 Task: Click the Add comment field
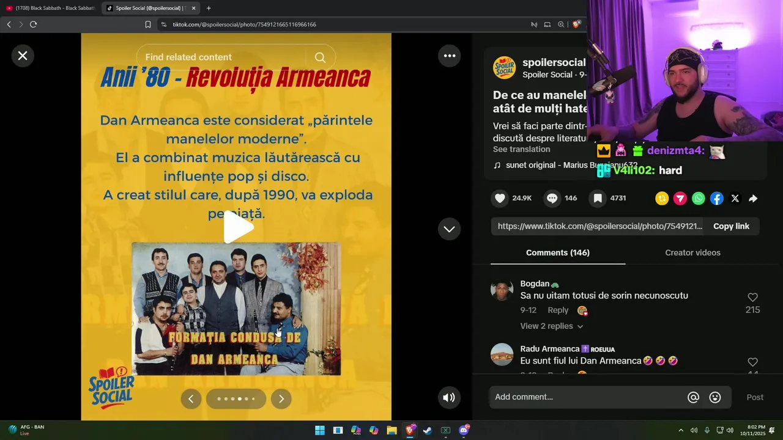(x=587, y=397)
